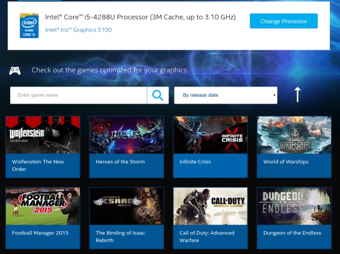Toggle sort order with the up arrow
Image resolution: width=340 pixels, height=254 pixels.
click(x=297, y=94)
